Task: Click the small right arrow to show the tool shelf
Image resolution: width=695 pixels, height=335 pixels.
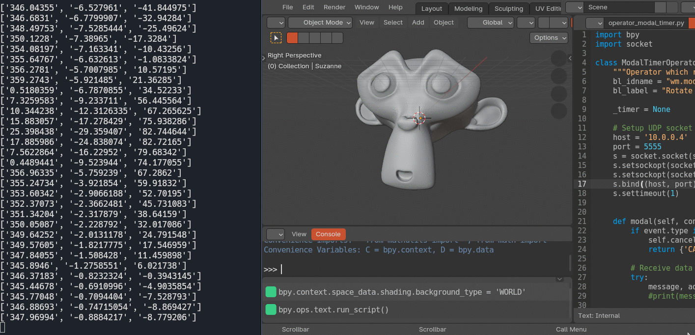Action: coord(264,58)
